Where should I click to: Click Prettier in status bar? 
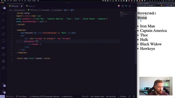[122, 96]
